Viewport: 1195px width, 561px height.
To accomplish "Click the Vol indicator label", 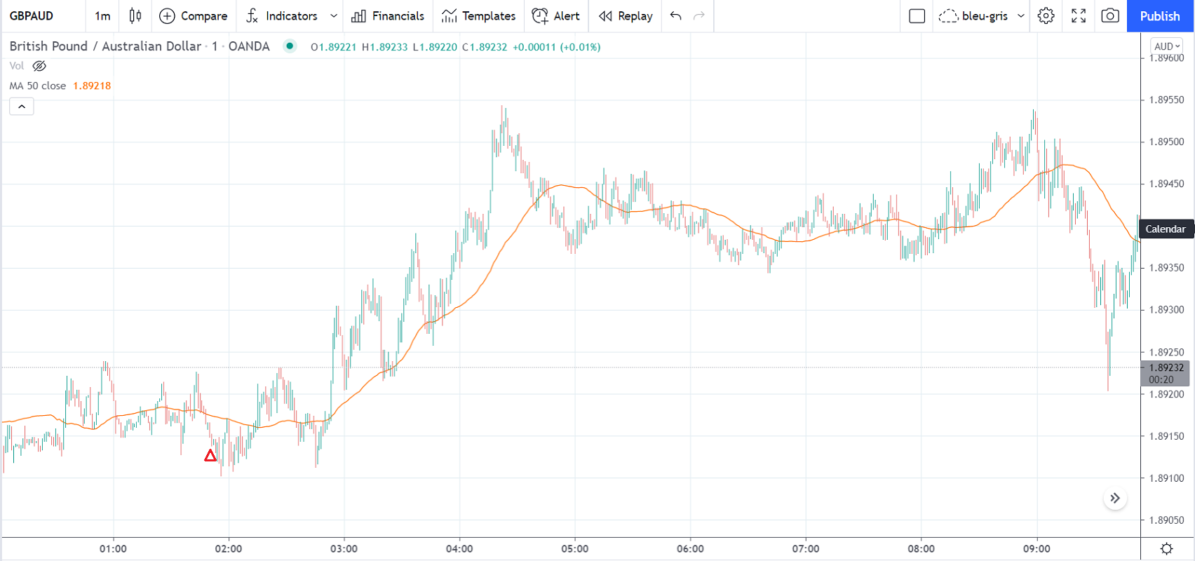I will 17,66.
